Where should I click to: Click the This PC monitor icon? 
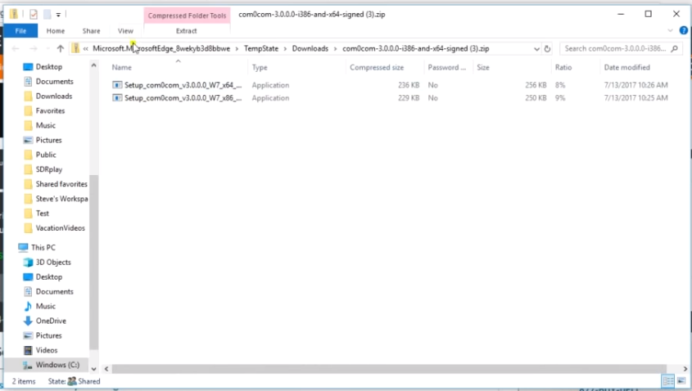point(23,247)
